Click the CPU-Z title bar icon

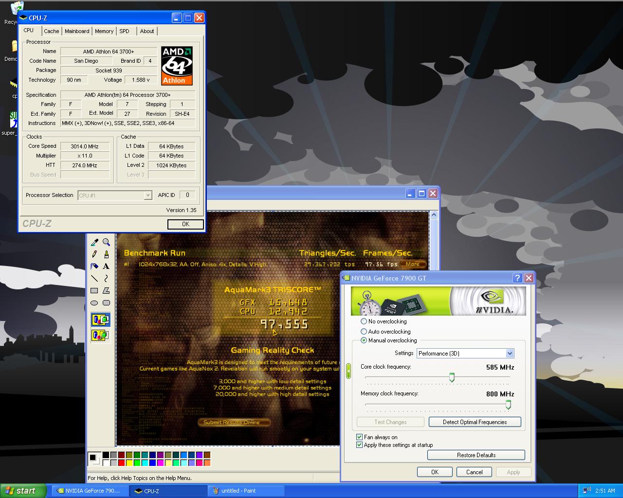coord(23,18)
